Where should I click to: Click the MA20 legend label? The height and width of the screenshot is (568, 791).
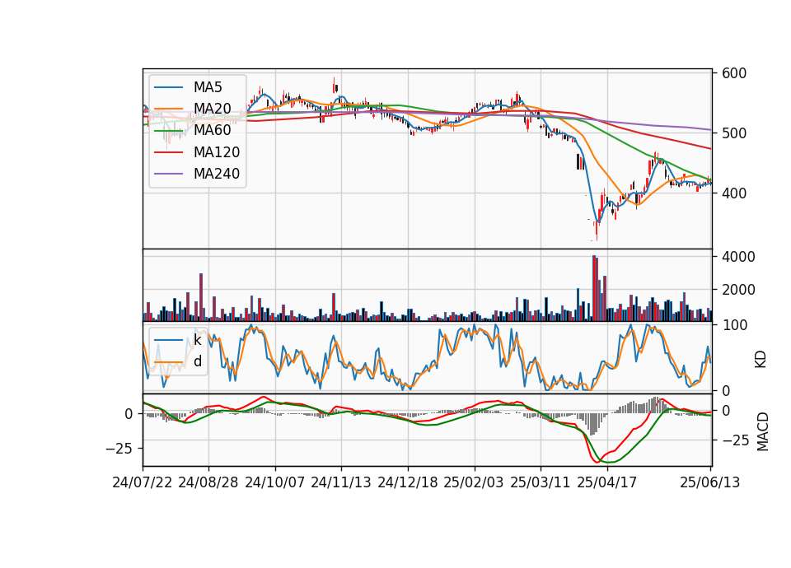coord(212,109)
